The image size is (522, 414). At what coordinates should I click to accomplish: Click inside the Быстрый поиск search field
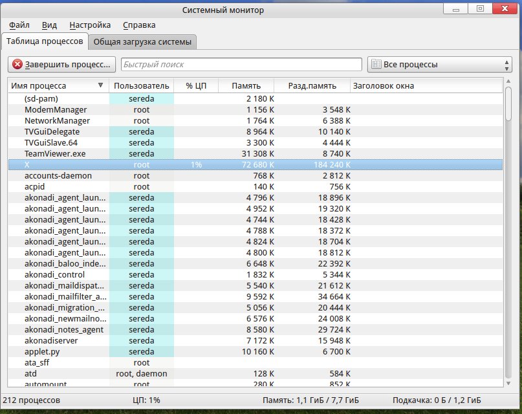[241, 65]
